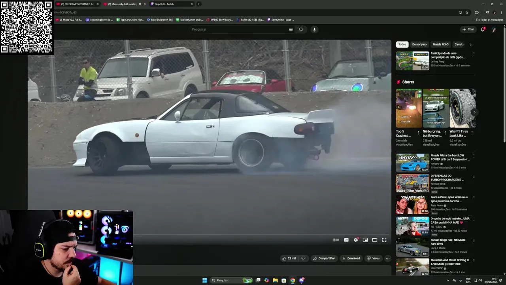Show more filter chips with the arrow
Image resolution: width=506 pixels, height=285 pixels.
coord(470,45)
